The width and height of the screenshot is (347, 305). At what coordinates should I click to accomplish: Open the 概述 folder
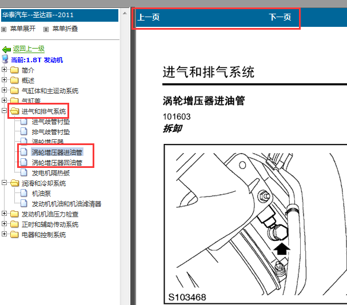(28, 81)
